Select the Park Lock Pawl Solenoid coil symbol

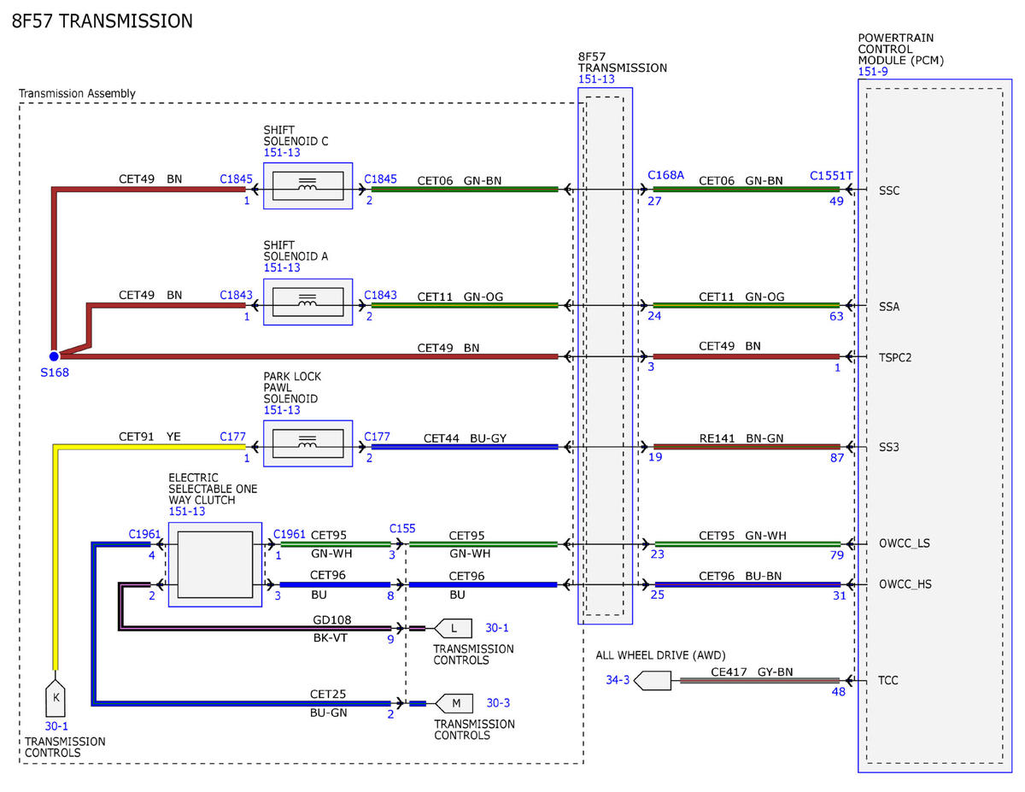click(x=307, y=443)
